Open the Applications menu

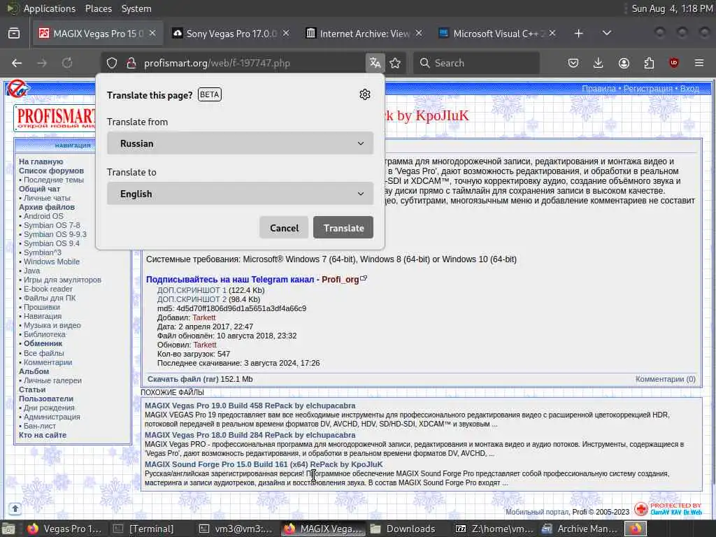(x=50, y=8)
